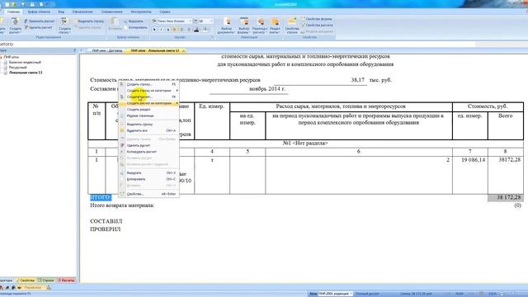The image size is (528, 297).
Task: Click the Переписка button in bottom toolbar
Action: point(32,288)
